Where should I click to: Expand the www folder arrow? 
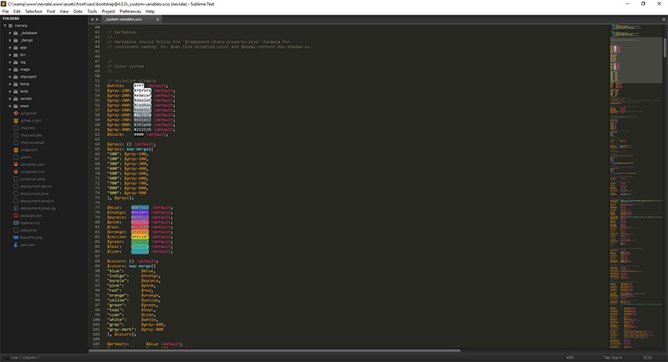11,105
